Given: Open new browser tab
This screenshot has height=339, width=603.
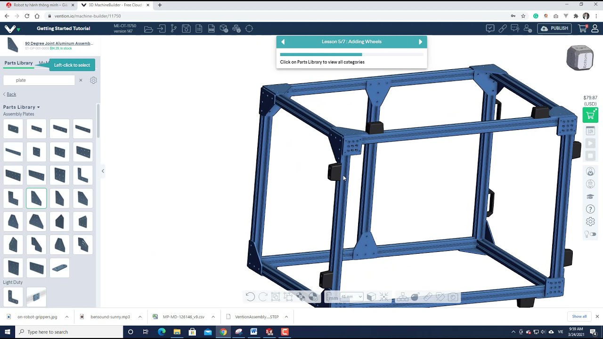Looking at the screenshot, I should 160,5.
